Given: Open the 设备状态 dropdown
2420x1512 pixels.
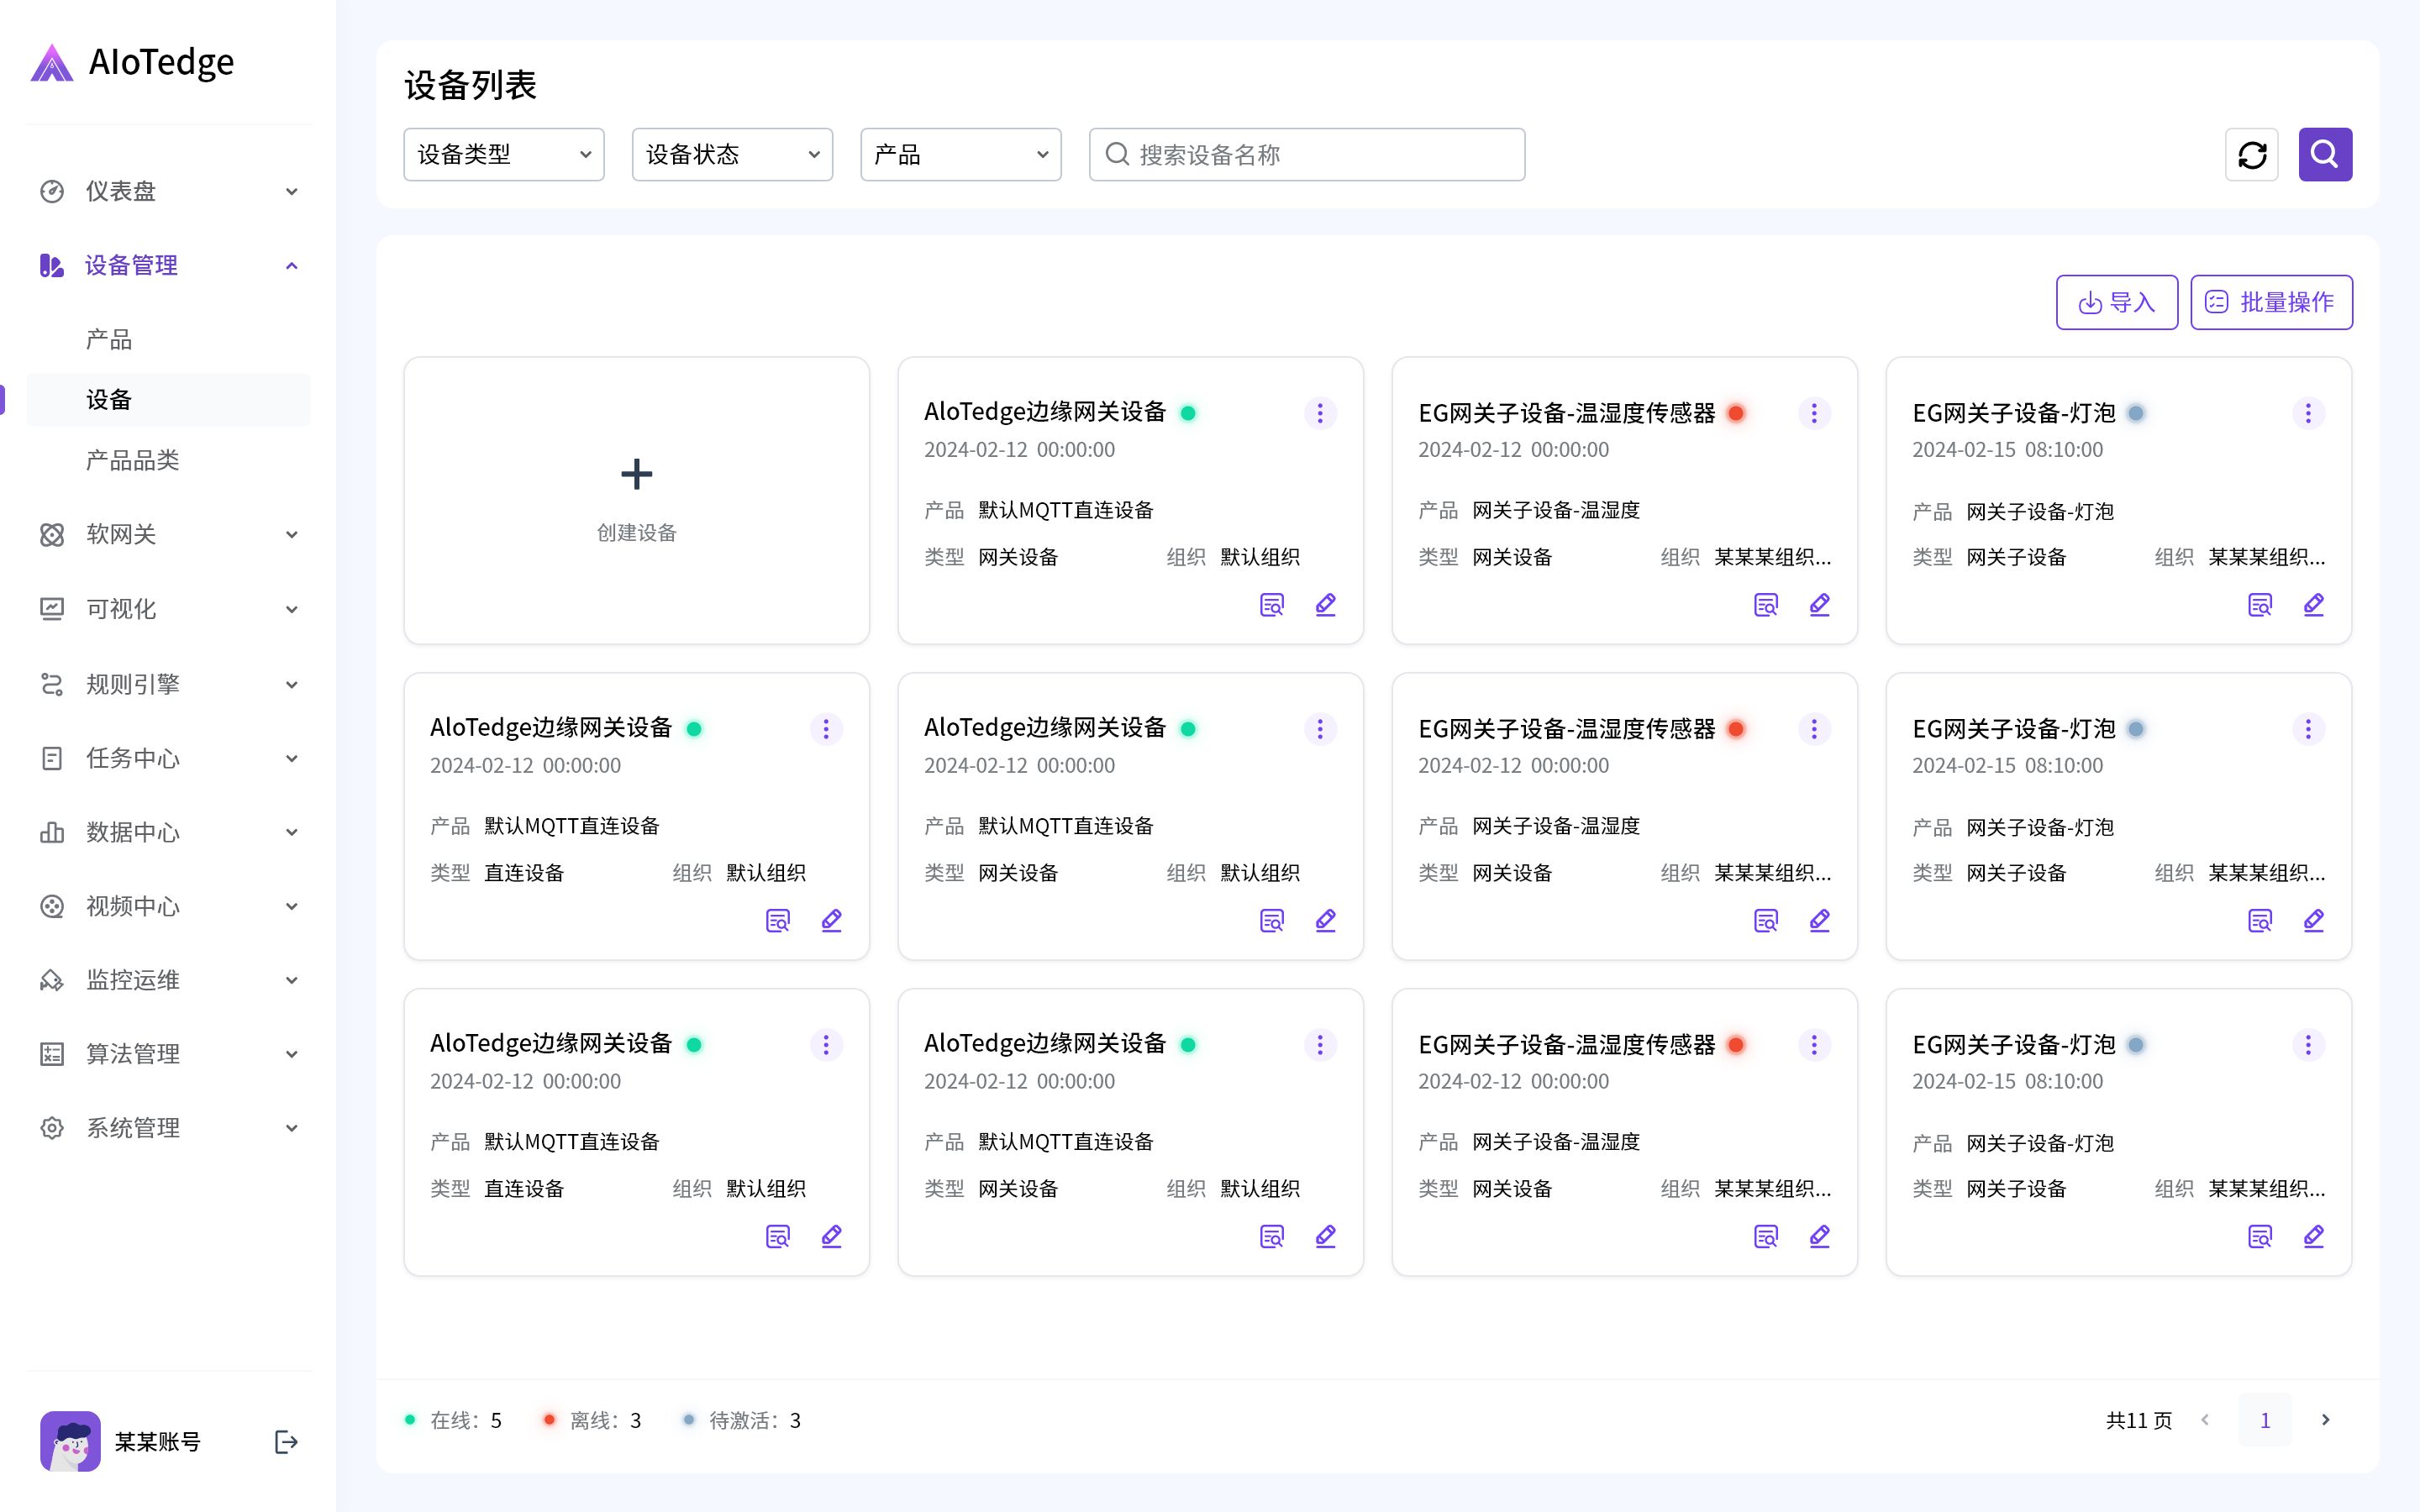Looking at the screenshot, I should click(732, 155).
